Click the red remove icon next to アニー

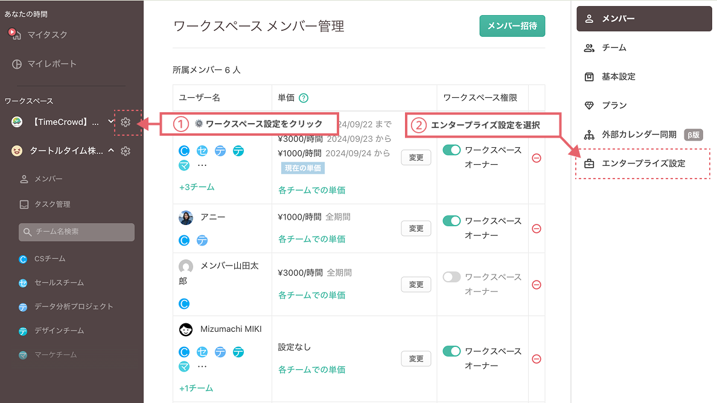pyautogui.click(x=536, y=229)
